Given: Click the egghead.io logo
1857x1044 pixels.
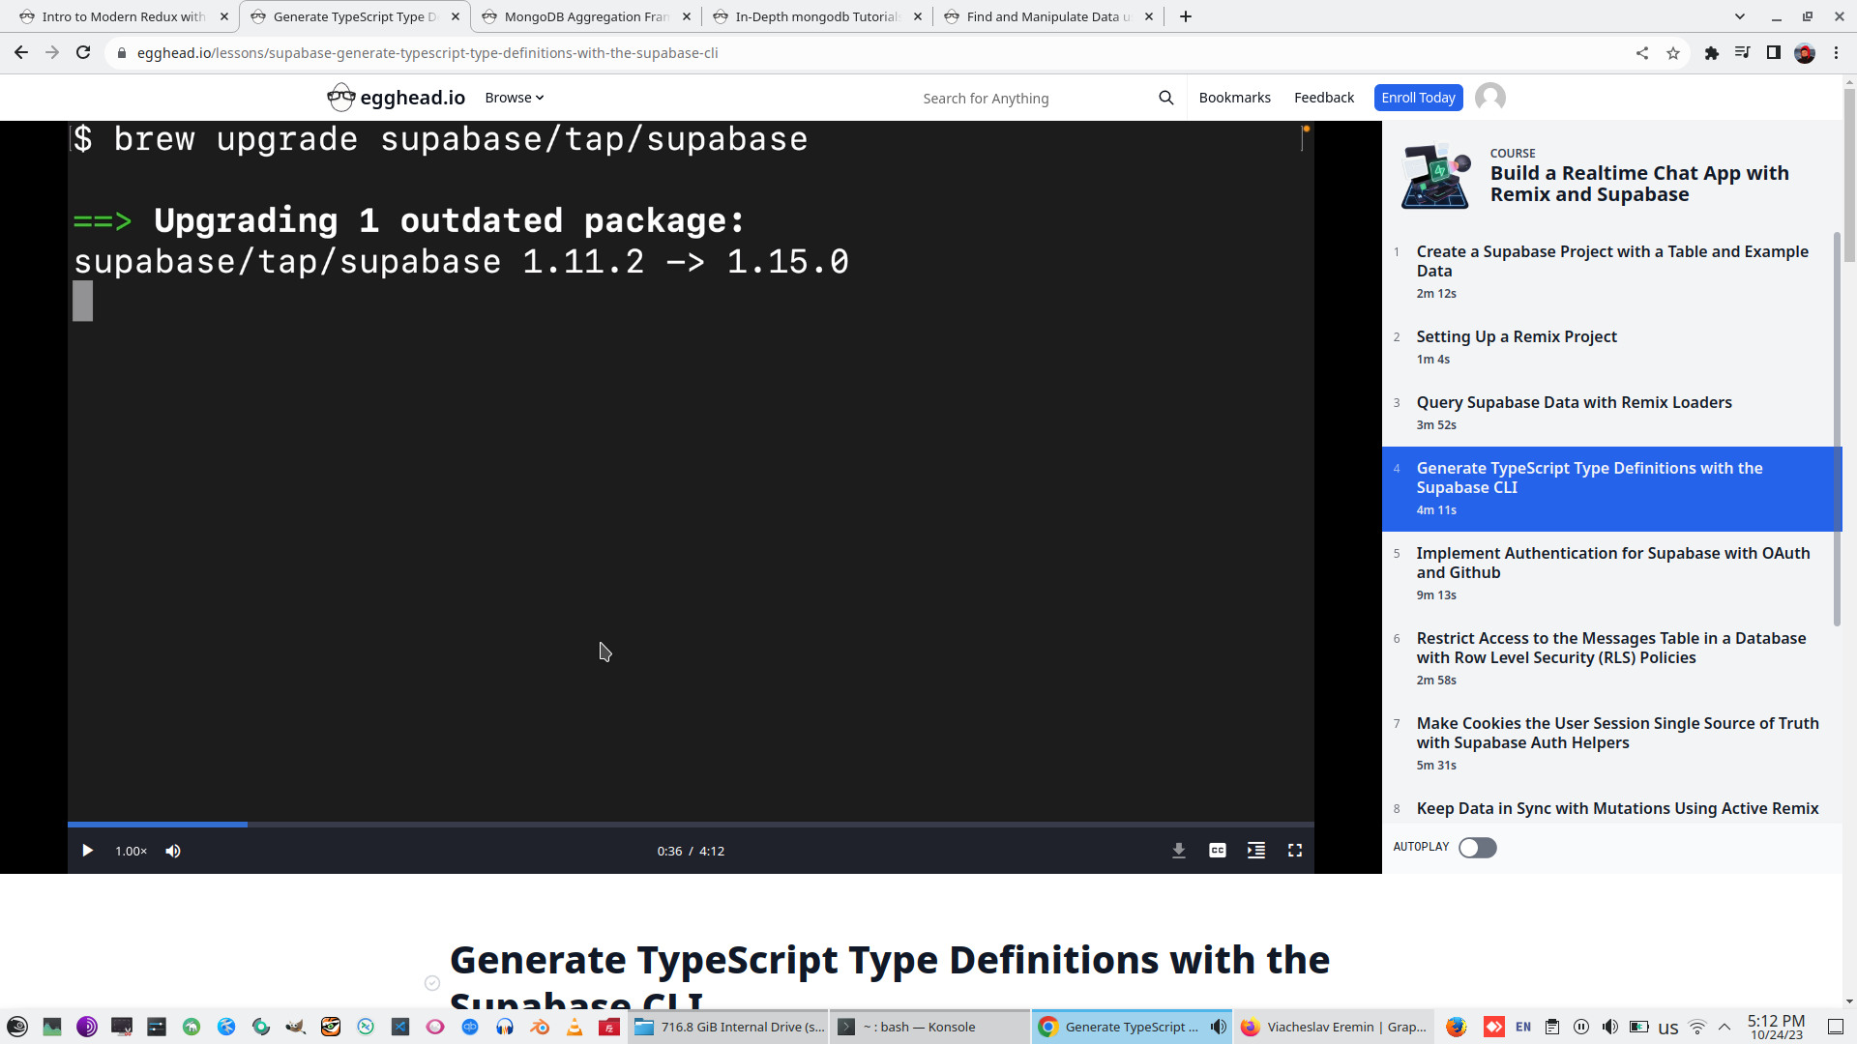Looking at the screenshot, I should point(397,98).
